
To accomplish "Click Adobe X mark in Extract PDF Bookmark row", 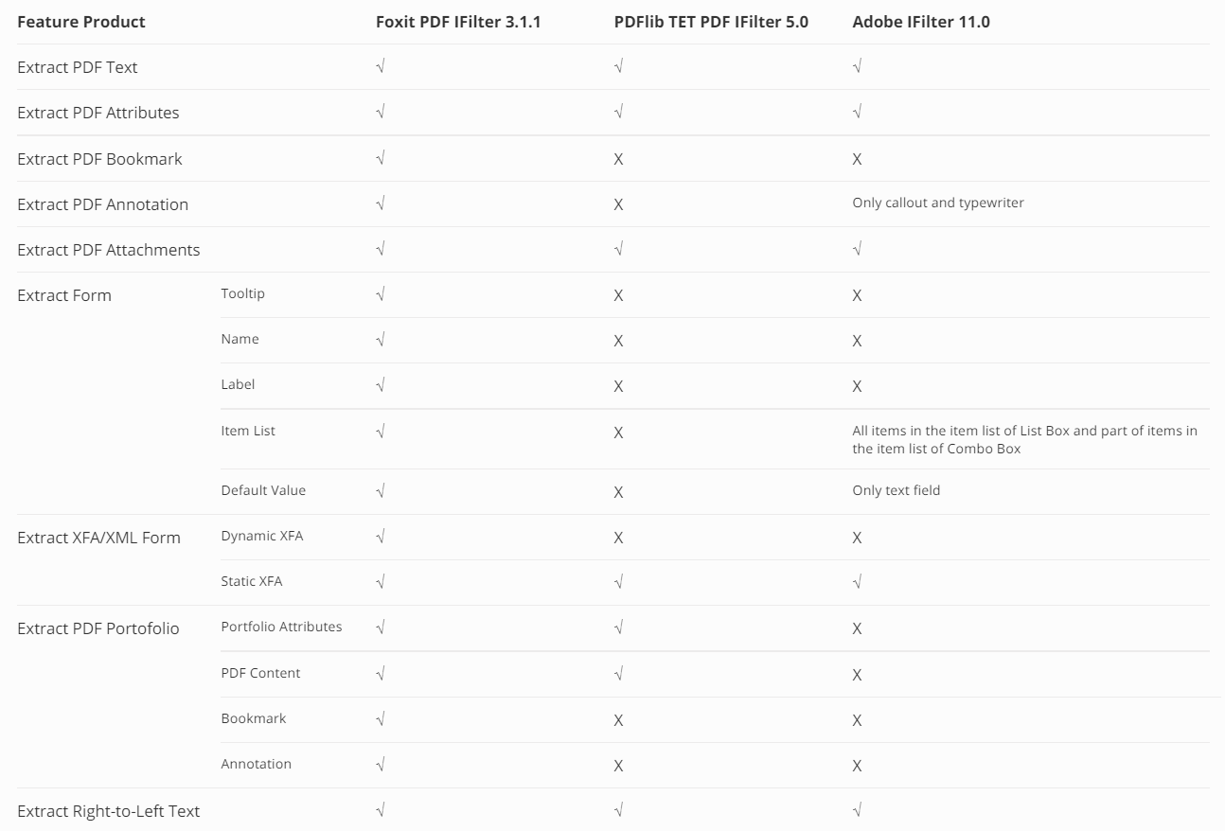I will (857, 159).
